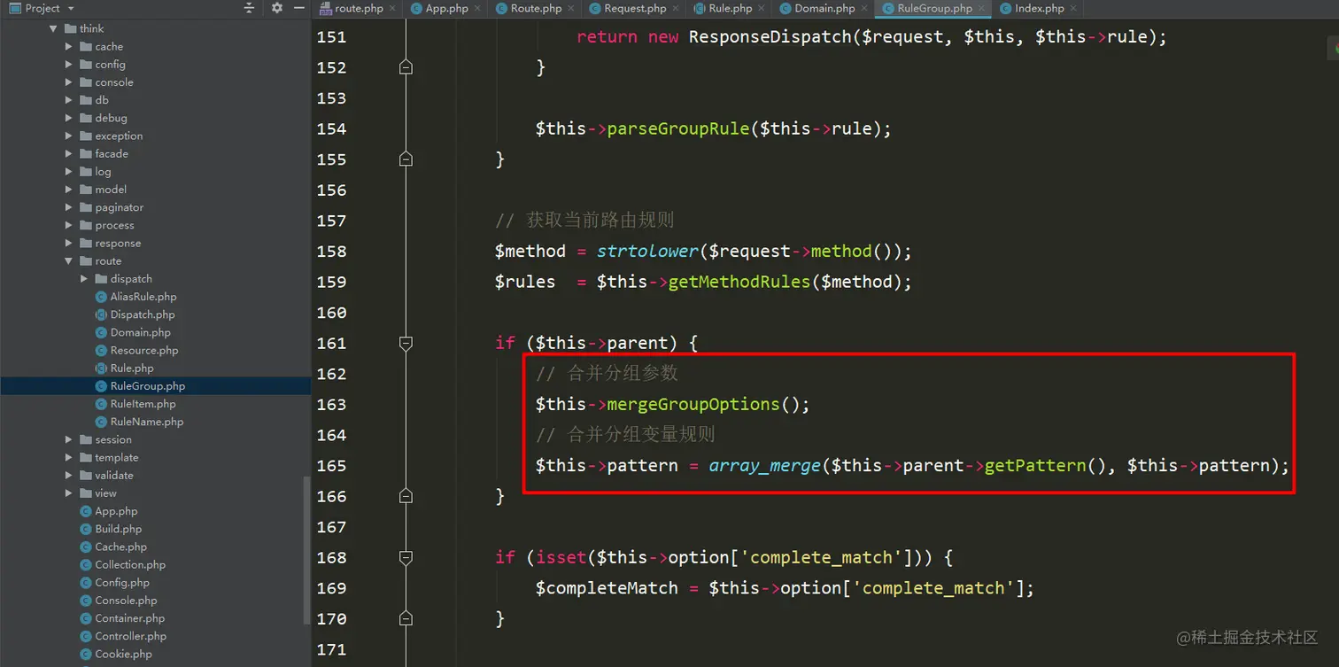Screen dimensions: 1339x667
Task: Open Container.php from project tree
Action: (129, 618)
